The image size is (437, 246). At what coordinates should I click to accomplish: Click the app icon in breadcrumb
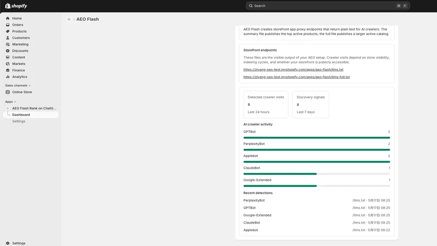tap(69, 19)
